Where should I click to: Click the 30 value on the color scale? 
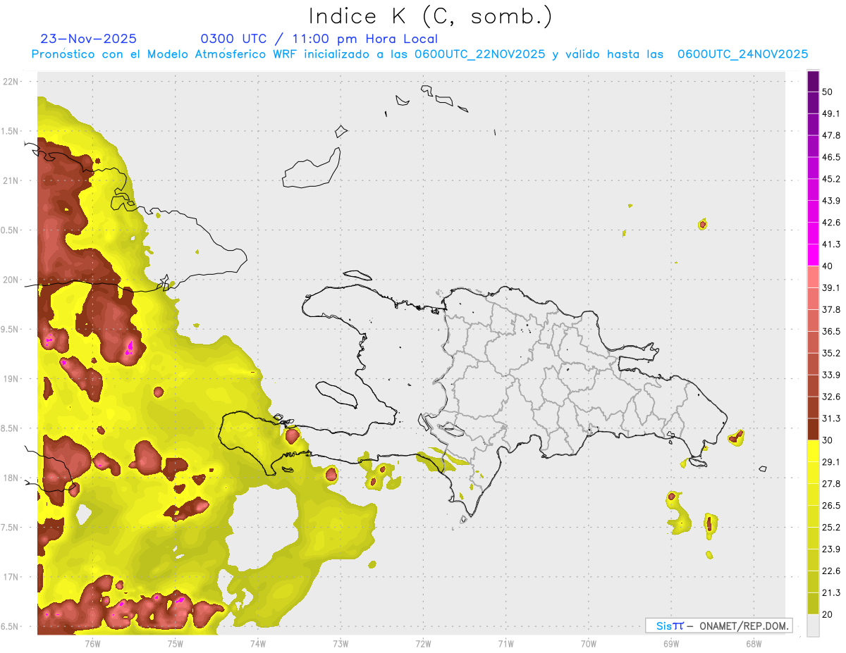(828, 440)
